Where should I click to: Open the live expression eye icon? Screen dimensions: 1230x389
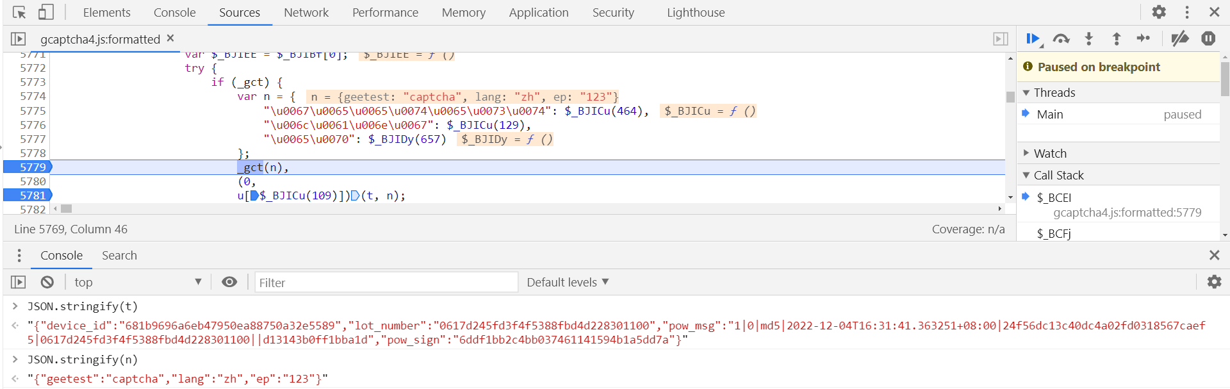pyautogui.click(x=229, y=282)
